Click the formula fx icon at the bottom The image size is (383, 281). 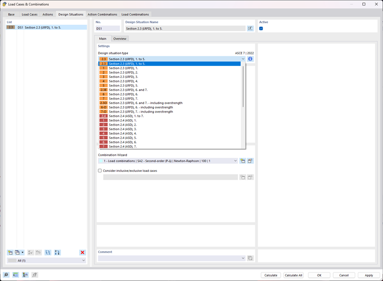point(34,275)
